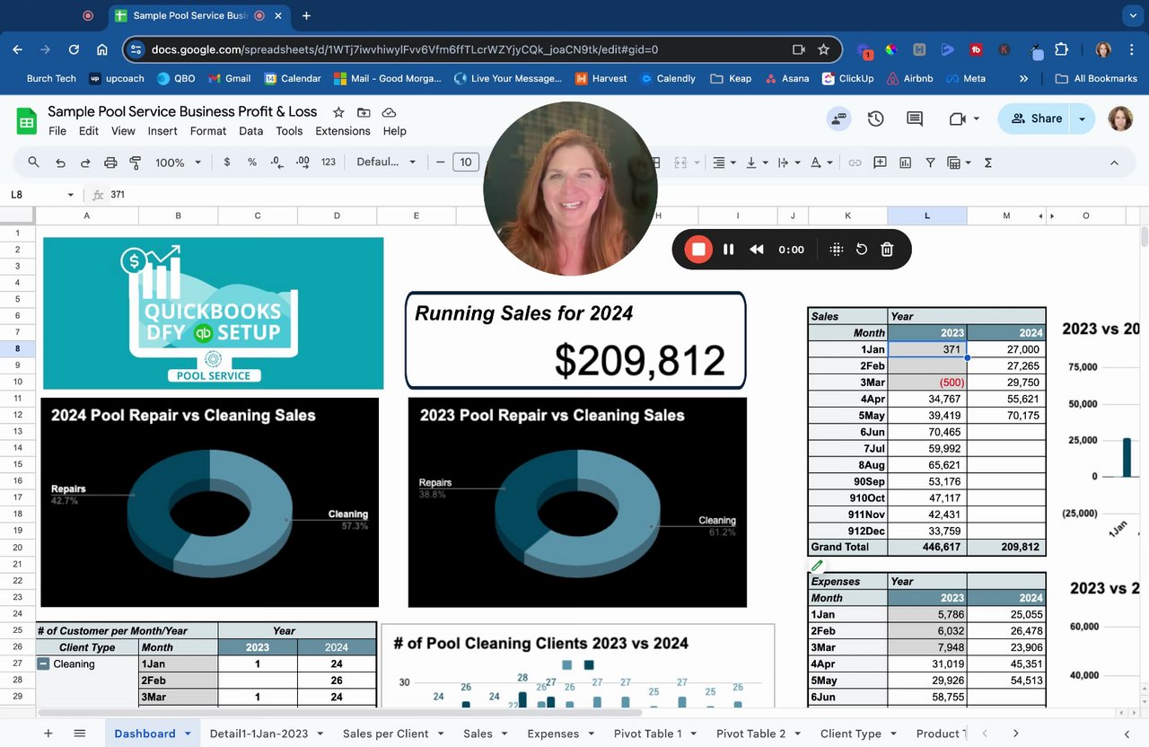Add a new sheet with plus button

(48, 734)
